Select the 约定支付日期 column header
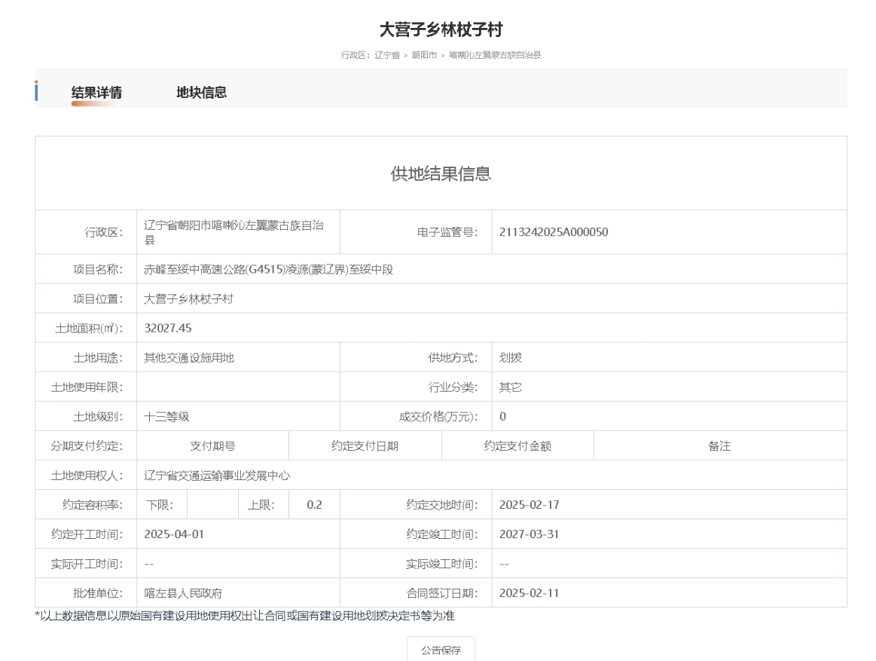The width and height of the screenshot is (876, 661). (365, 445)
